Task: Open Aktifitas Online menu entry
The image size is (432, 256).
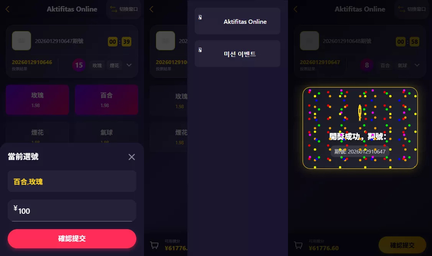Action: 237,21
